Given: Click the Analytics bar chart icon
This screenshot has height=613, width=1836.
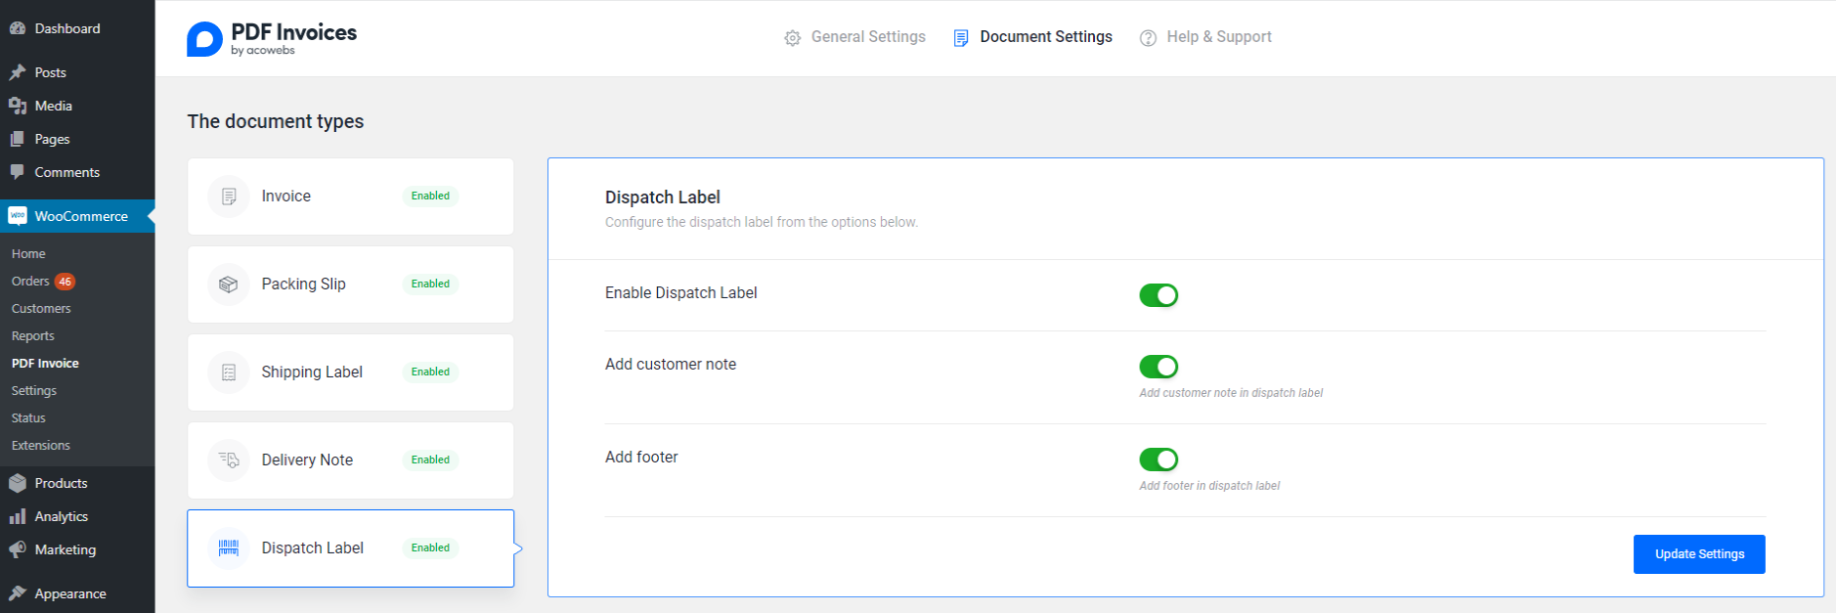Looking at the screenshot, I should tap(18, 516).
